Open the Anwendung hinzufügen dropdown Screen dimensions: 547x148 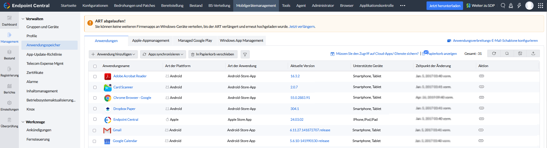pos(113,54)
